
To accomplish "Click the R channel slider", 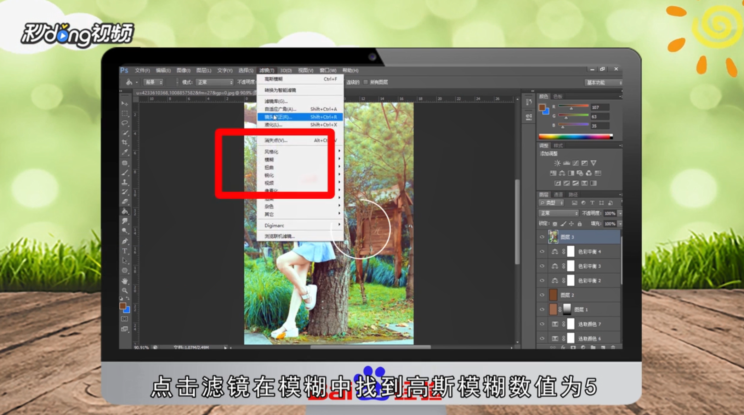I will 573,106.
